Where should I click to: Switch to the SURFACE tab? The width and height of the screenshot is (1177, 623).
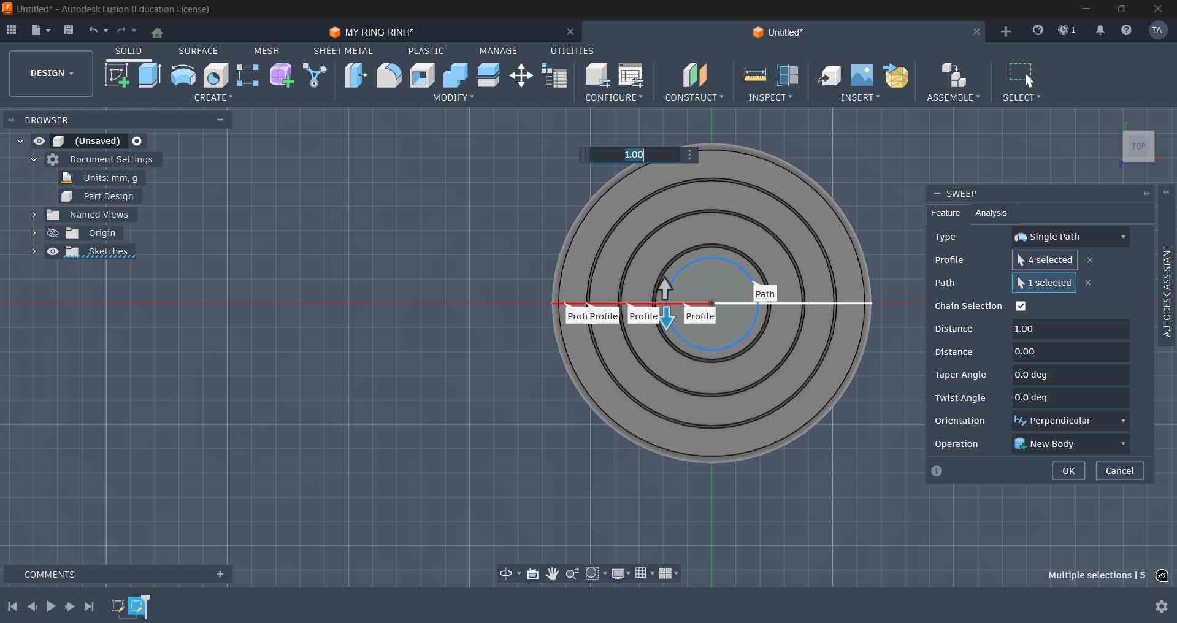[x=198, y=51]
